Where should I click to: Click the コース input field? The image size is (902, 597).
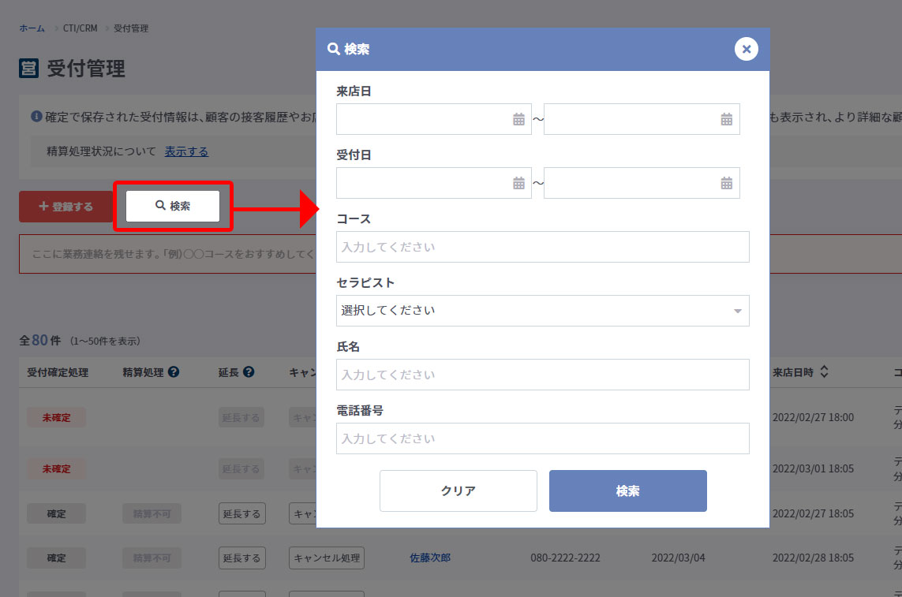click(x=542, y=247)
